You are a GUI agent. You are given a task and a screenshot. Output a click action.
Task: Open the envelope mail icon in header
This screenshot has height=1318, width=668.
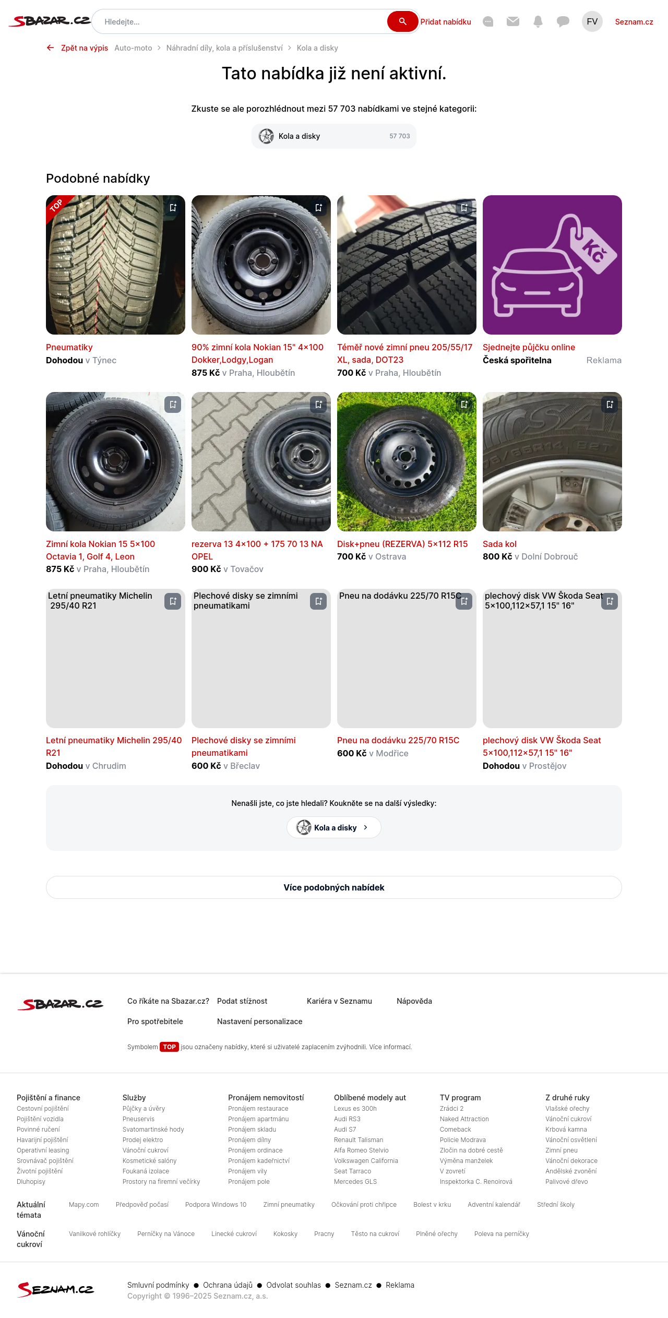coord(513,21)
